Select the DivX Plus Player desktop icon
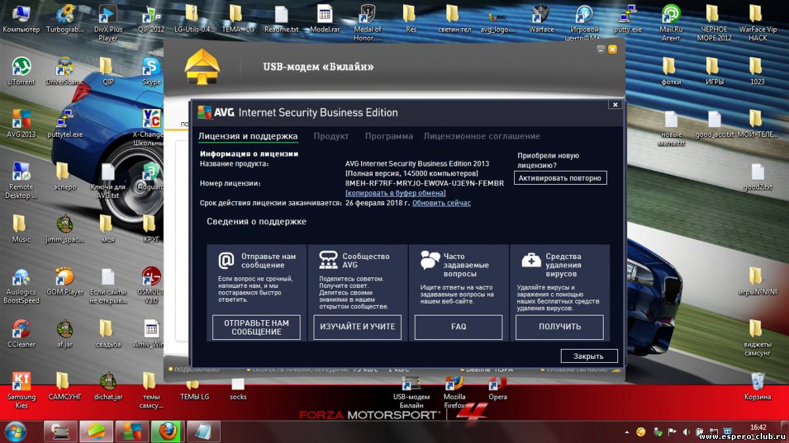789x443 pixels. tap(108, 23)
